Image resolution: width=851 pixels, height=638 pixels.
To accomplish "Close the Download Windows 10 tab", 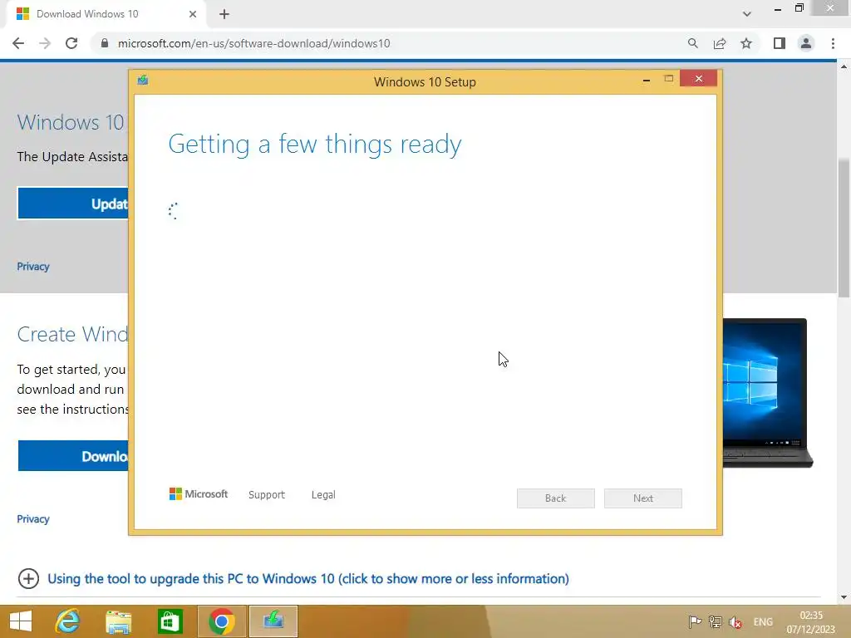I will pyautogui.click(x=192, y=14).
